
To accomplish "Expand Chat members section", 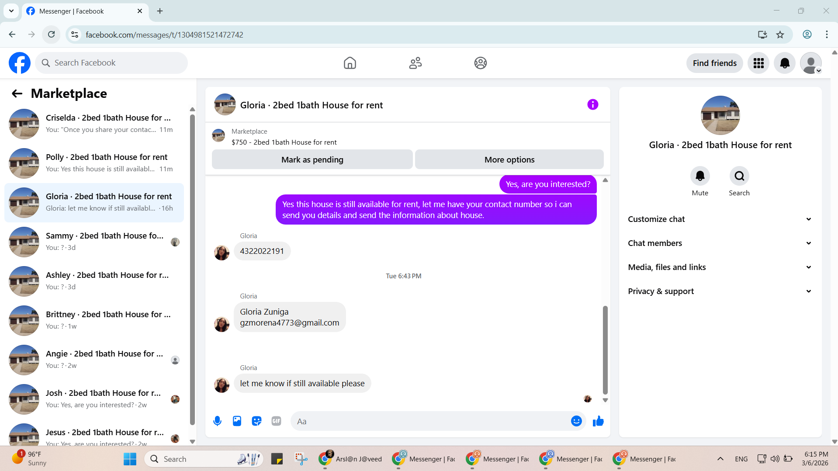I will pyautogui.click(x=720, y=243).
